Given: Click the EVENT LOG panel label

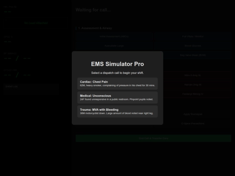Looking at the screenshot, I should 12,86.
